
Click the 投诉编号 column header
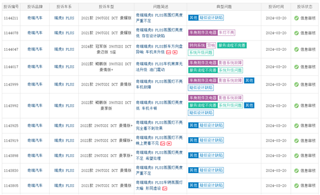[x=11, y=7]
